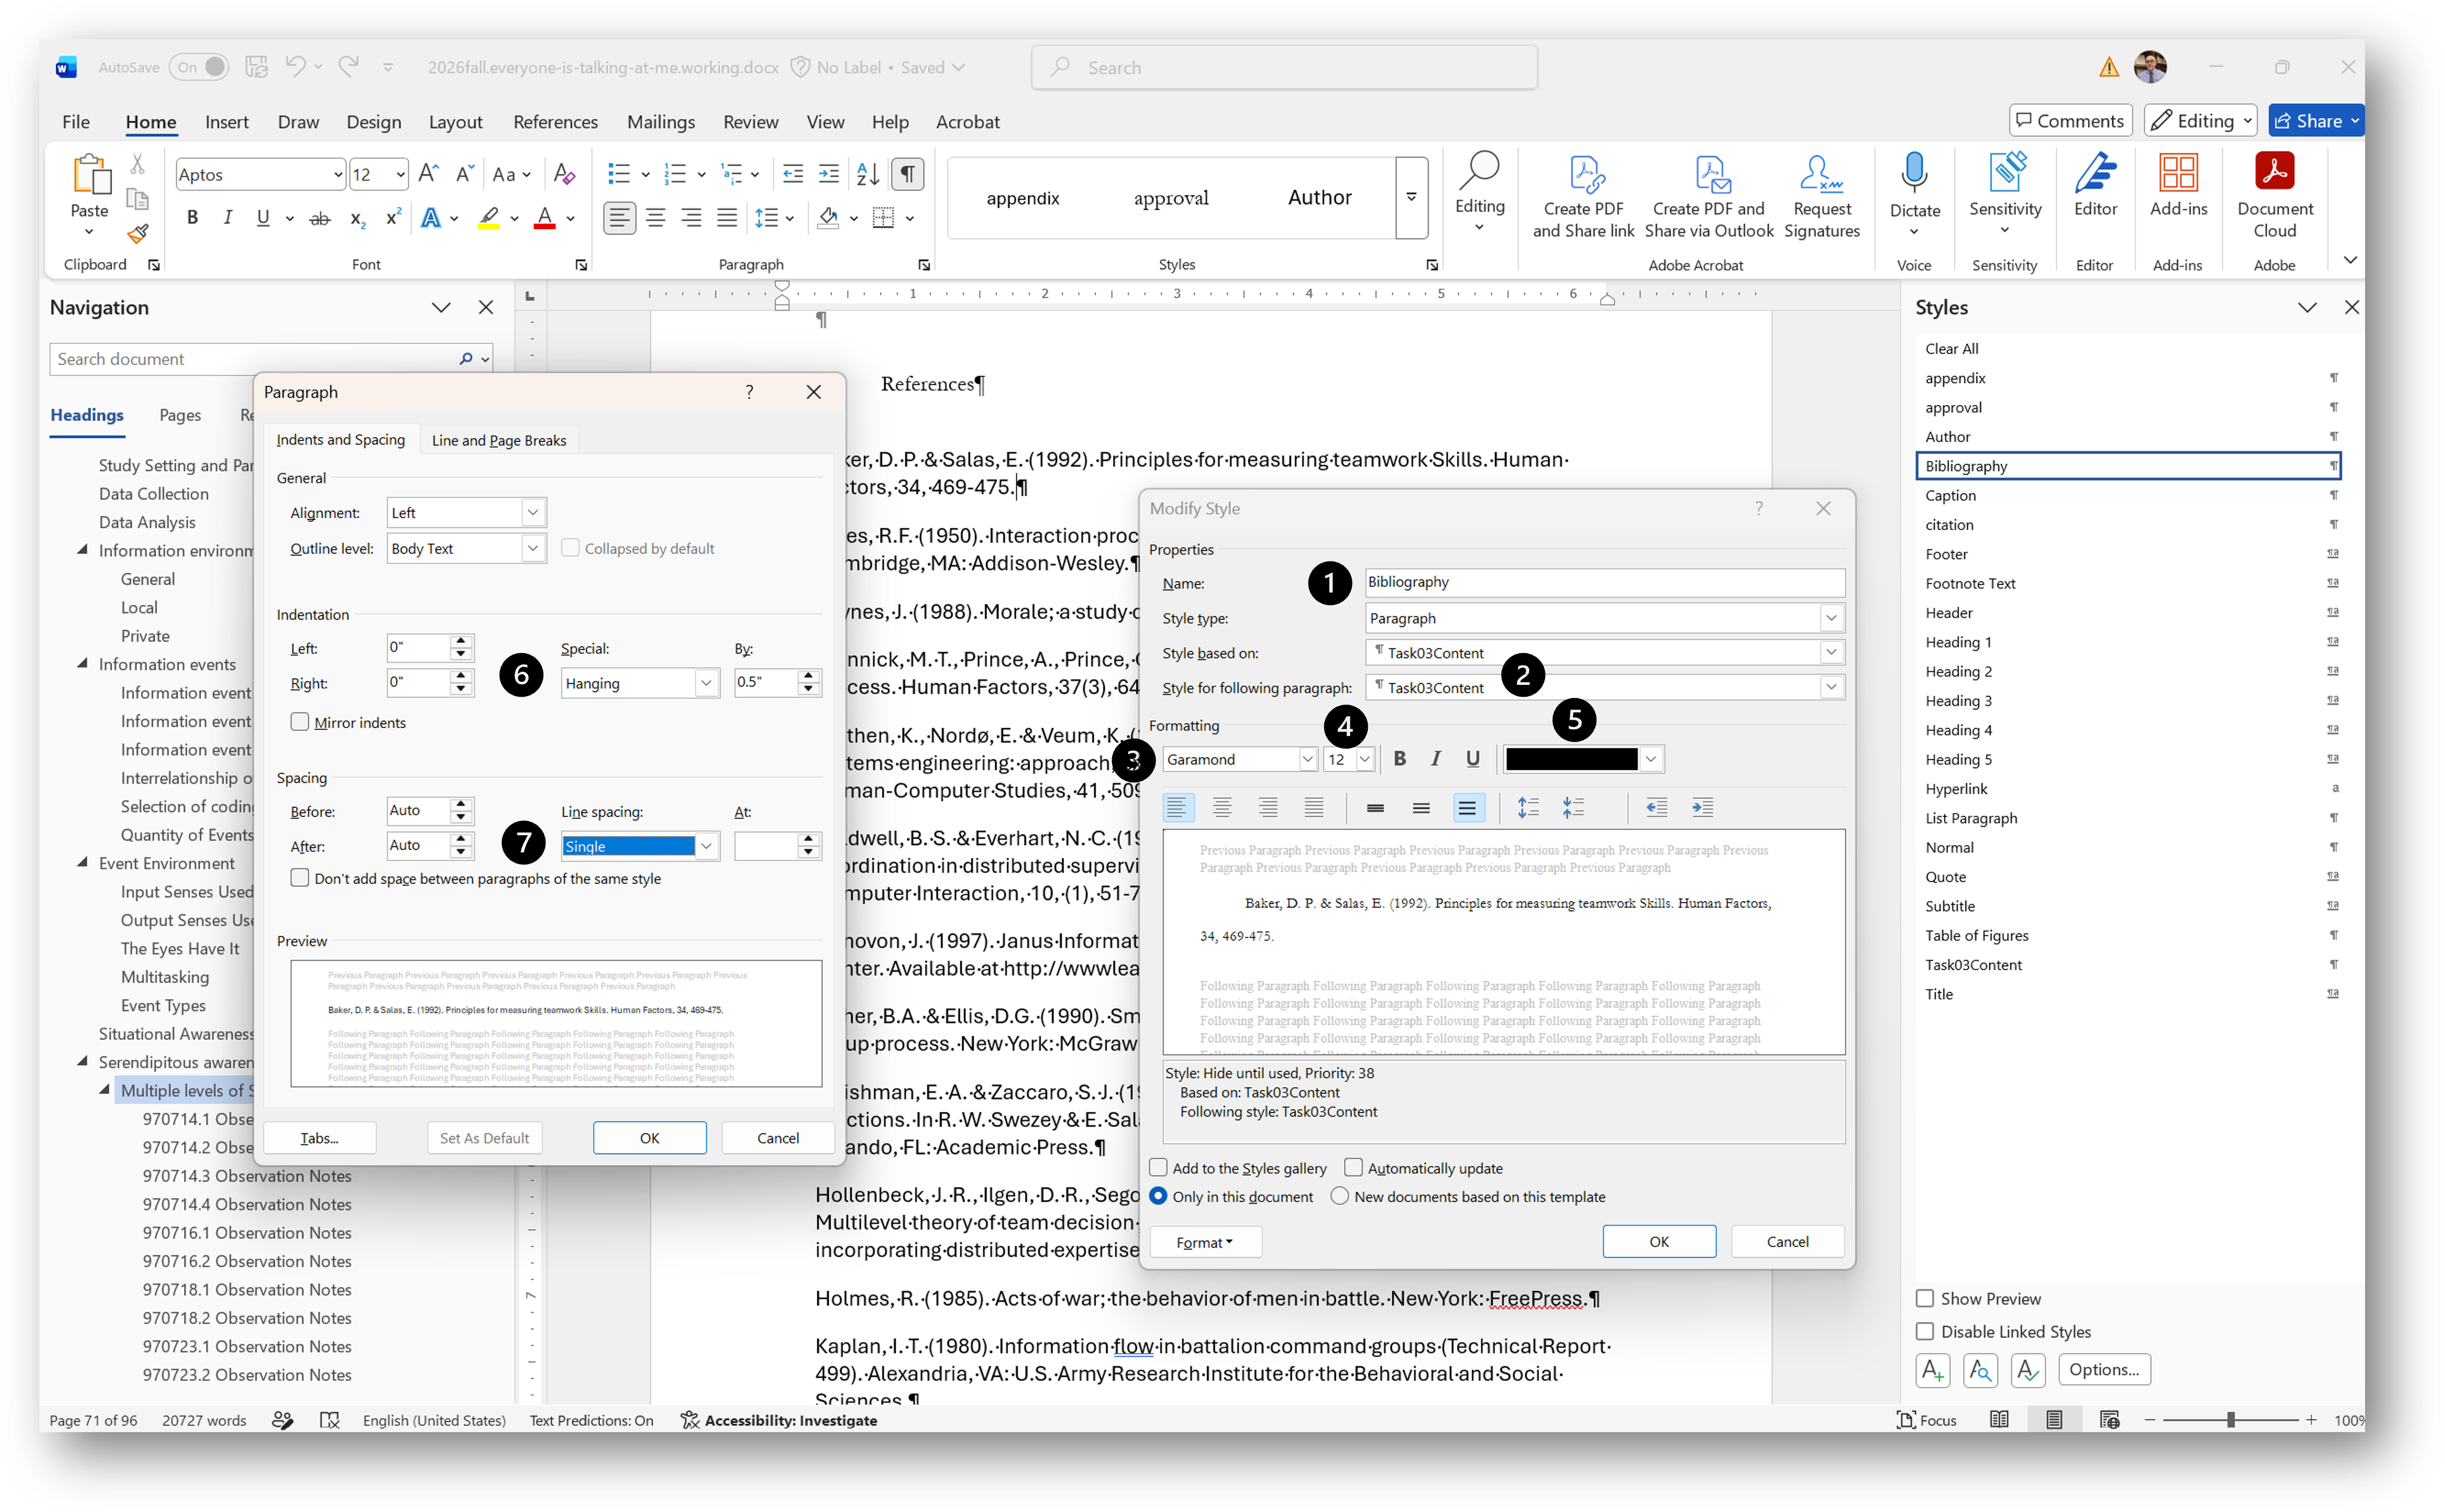Click Italic in Modify Style dialog
Screen dimensions: 2445x1512
pos(1436,759)
